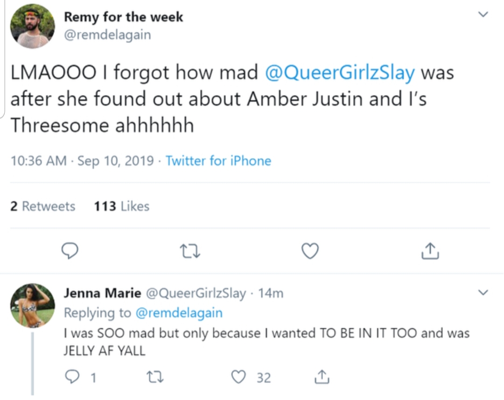Open the main tweet's options chevron
This screenshot has width=504, height=400.
[483, 14]
